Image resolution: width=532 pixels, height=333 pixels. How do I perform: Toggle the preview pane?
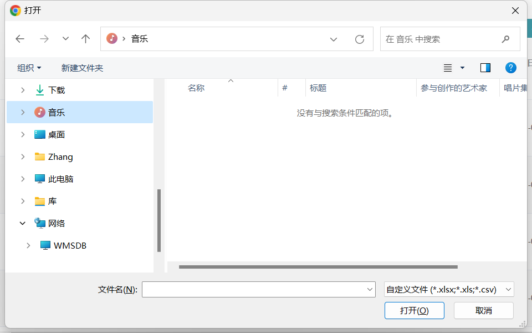485,68
